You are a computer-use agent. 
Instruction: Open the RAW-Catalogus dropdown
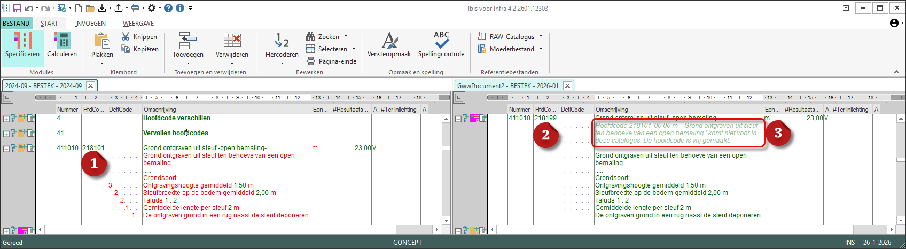(541, 37)
